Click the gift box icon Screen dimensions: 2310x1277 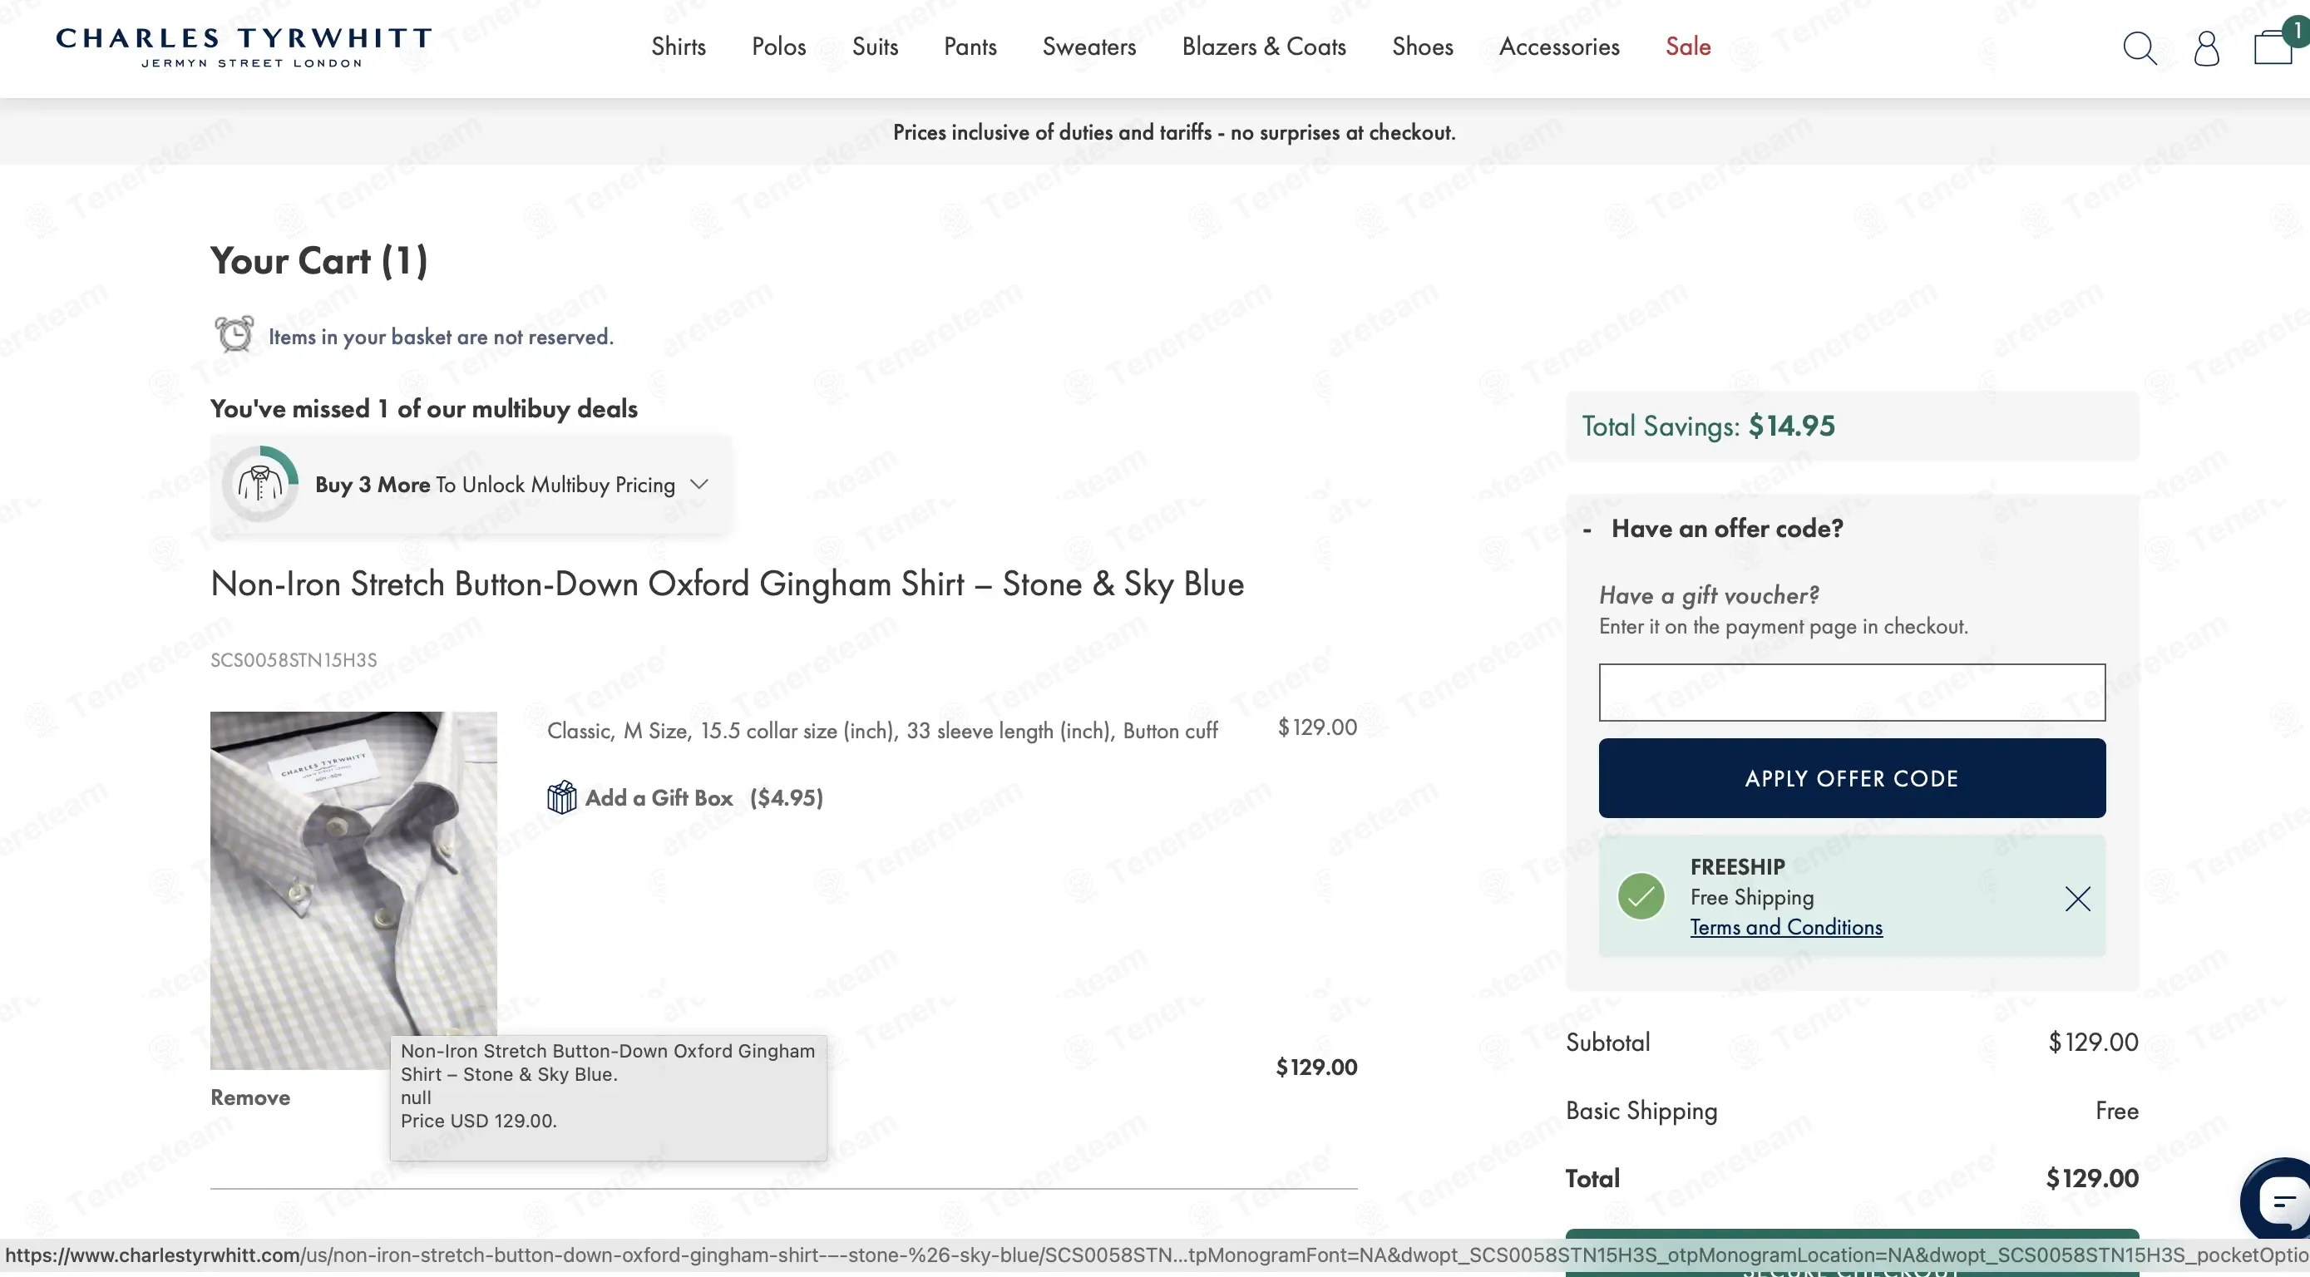(x=561, y=797)
